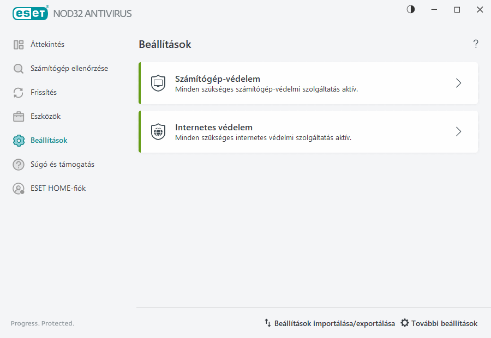This screenshot has height=338, width=491.
Task: Expand the Számítógép-védelem section chevron
Action: pyautogui.click(x=458, y=83)
